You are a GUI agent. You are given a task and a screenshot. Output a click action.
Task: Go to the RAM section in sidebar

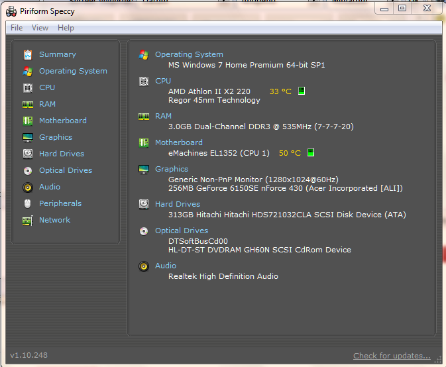click(47, 104)
